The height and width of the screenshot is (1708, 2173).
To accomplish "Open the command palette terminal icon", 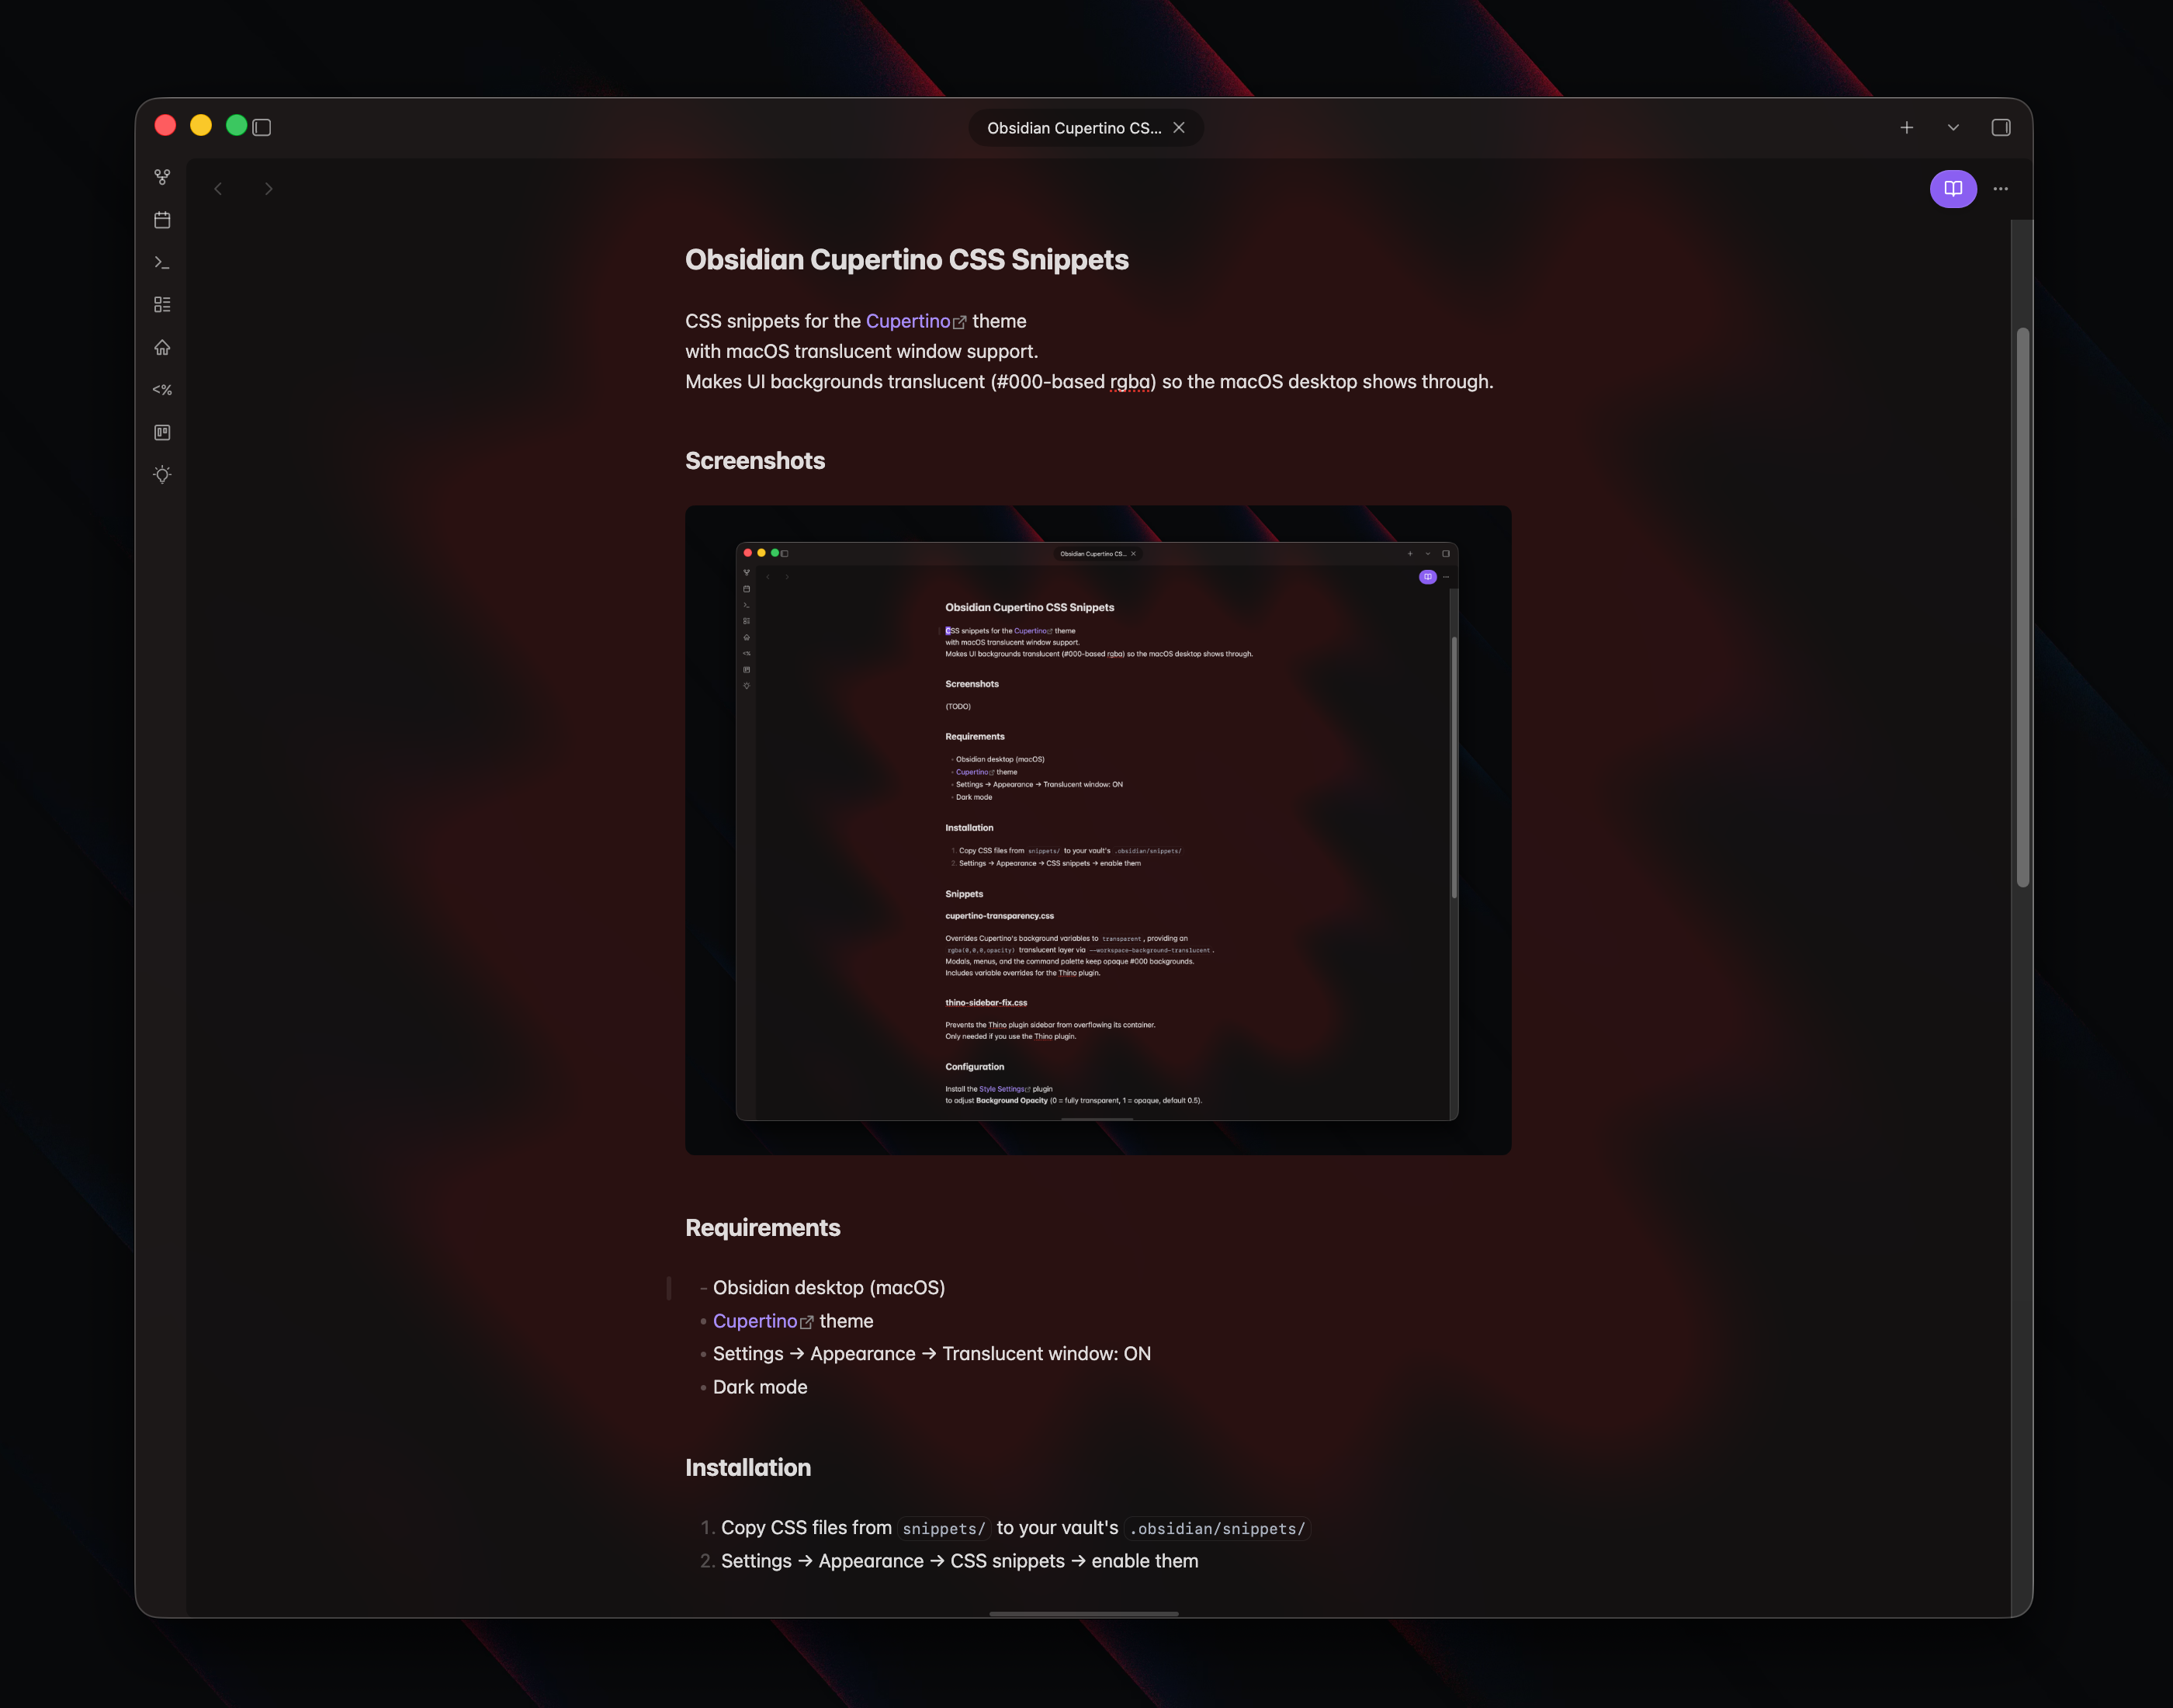I will 162,262.
